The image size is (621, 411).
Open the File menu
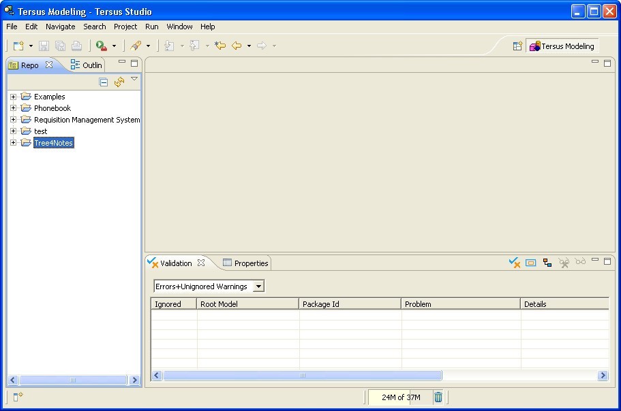coord(11,27)
